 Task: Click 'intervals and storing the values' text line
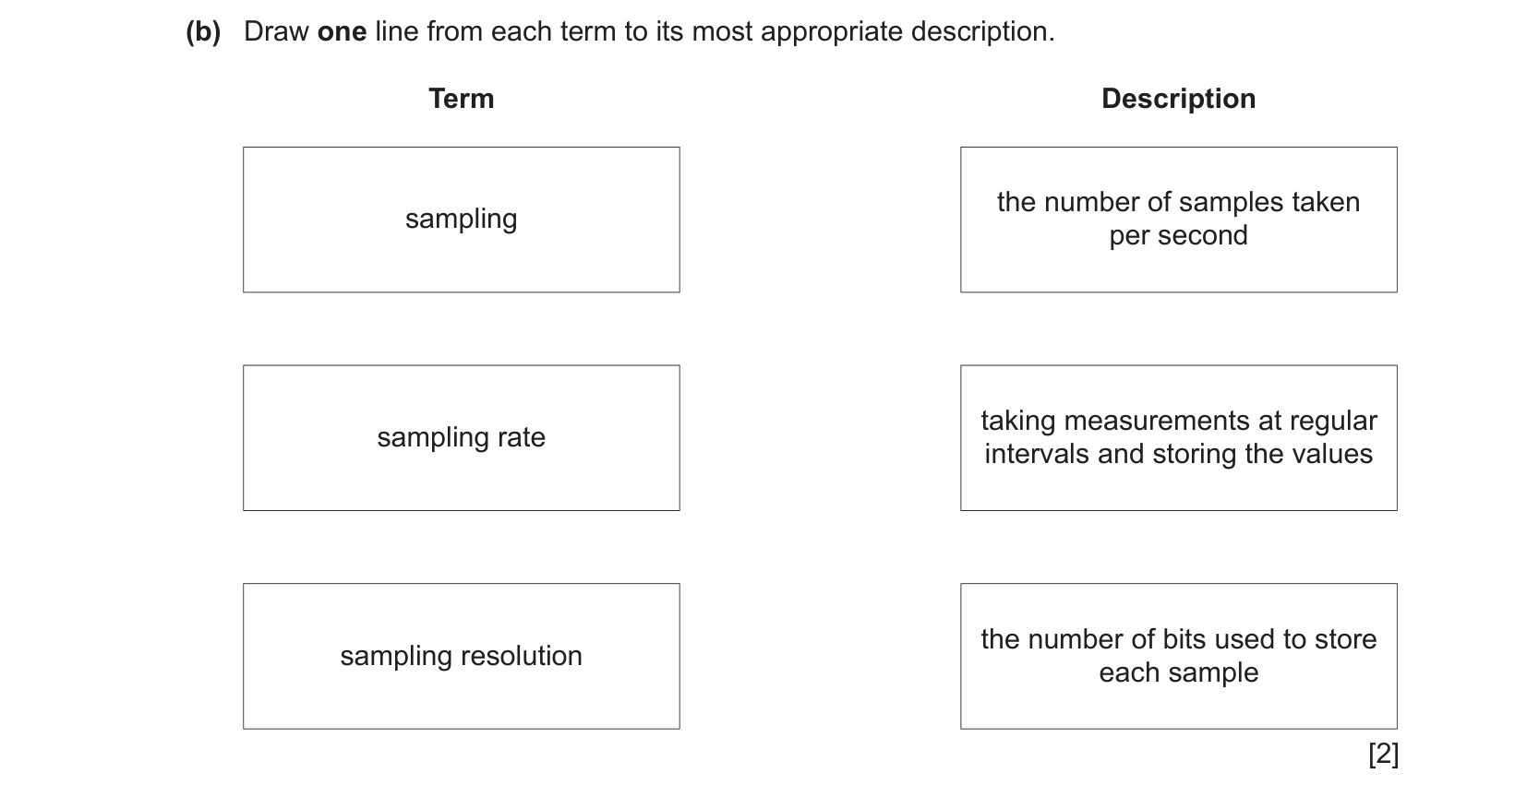(x=1178, y=454)
